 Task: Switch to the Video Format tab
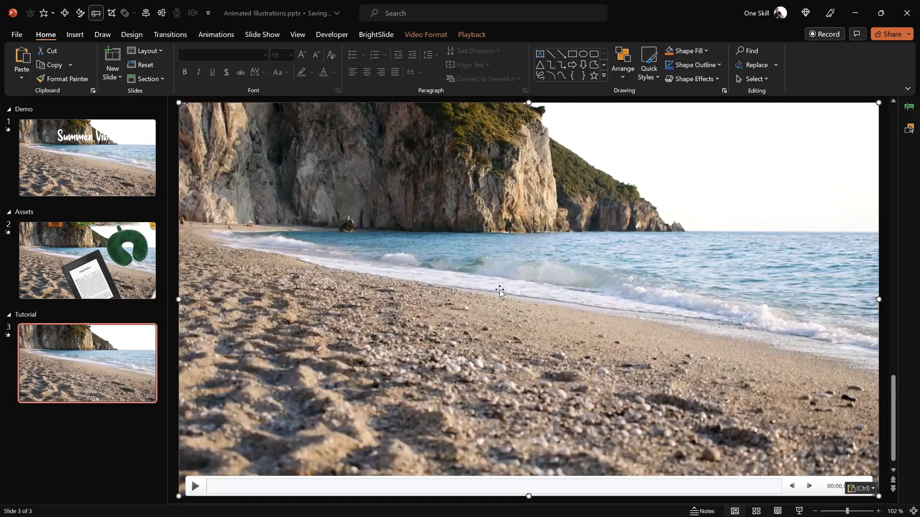[426, 34]
